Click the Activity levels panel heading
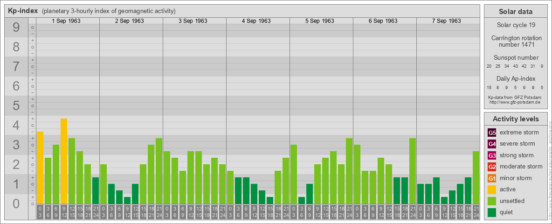Viewport: 552px width, 224px height. (x=515, y=119)
